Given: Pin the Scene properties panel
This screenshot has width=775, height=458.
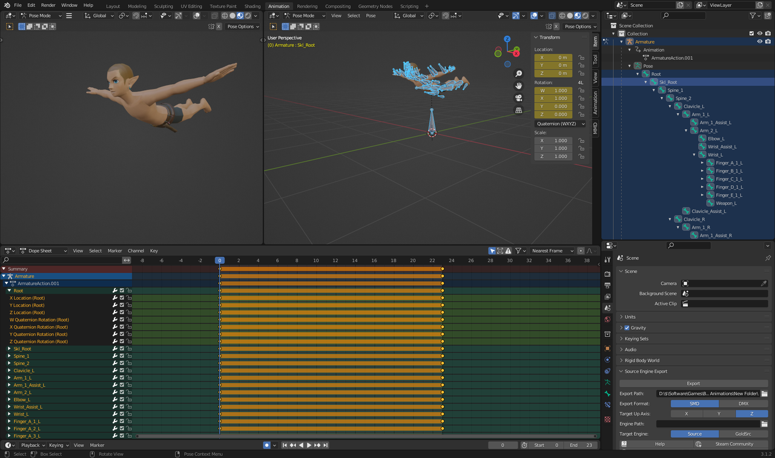Looking at the screenshot, I should tap(768, 258).
